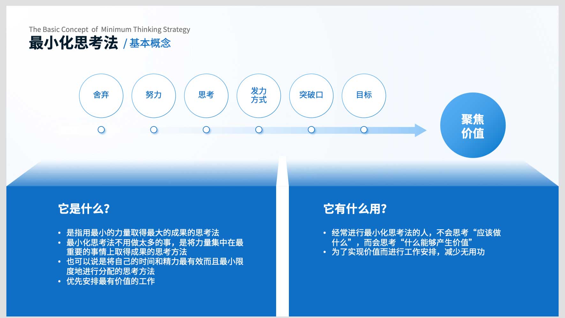Viewport: 565px width, 318px height.
Task: Click the arrowhead pointing to 聚焦价值
Action: pos(420,130)
